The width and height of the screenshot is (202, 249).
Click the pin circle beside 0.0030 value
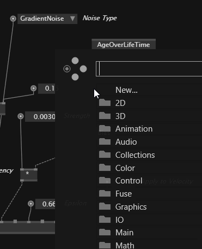click(x=21, y=116)
